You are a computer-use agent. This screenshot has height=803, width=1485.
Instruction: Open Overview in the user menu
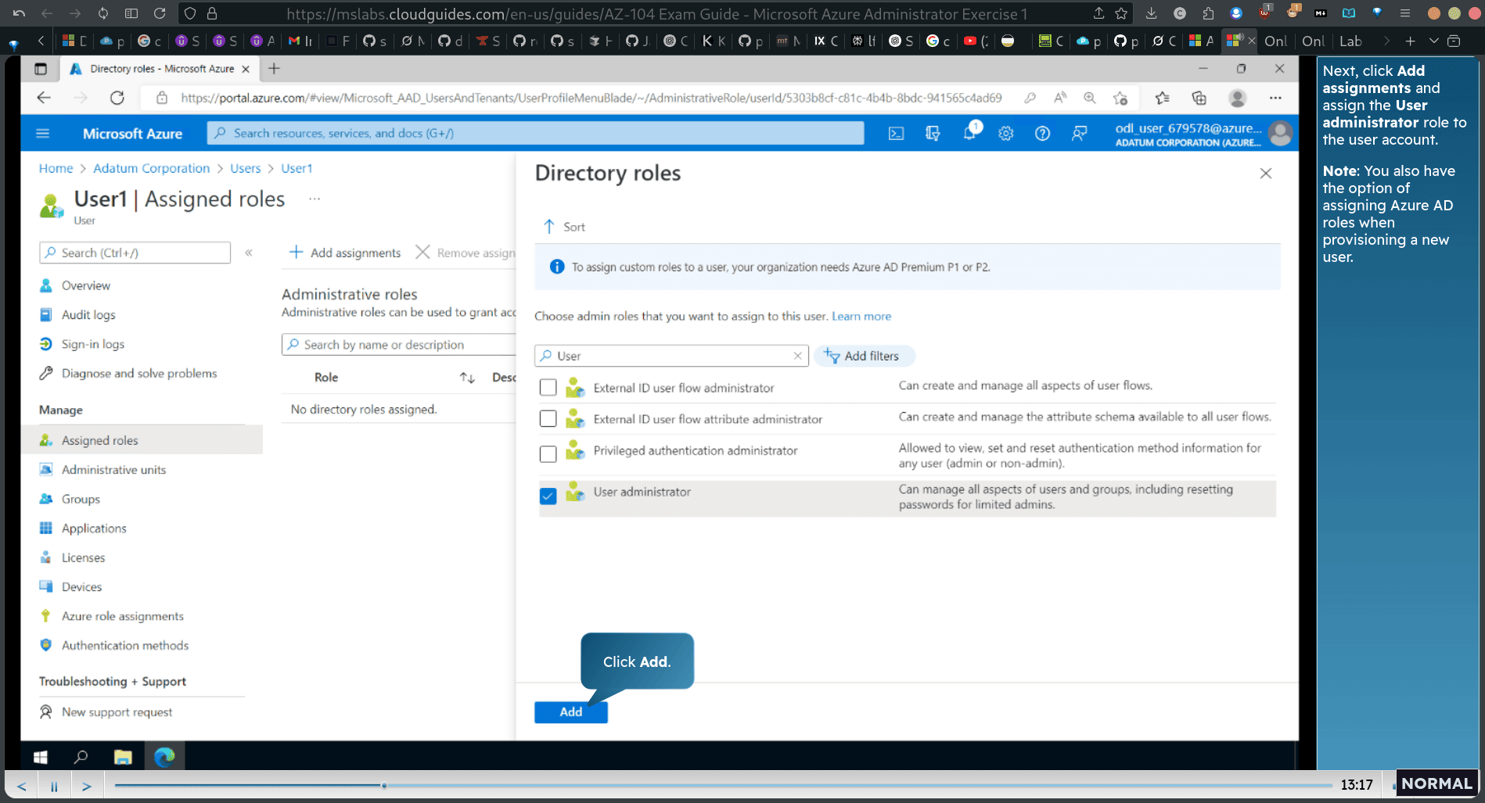coord(85,285)
